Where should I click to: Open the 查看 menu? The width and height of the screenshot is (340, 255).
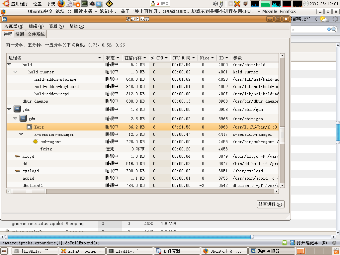(x=56, y=27)
